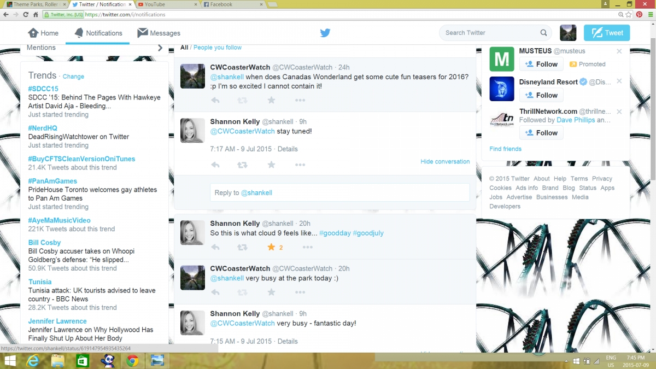
Task: Click Details on the 7:15 AM tweet
Action: (288, 341)
